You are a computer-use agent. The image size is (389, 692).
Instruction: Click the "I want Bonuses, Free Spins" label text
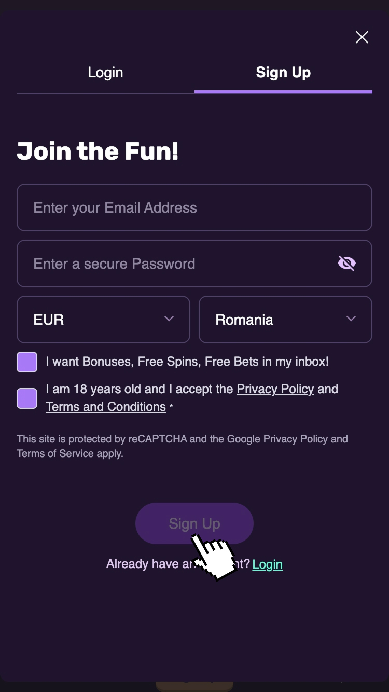click(187, 362)
